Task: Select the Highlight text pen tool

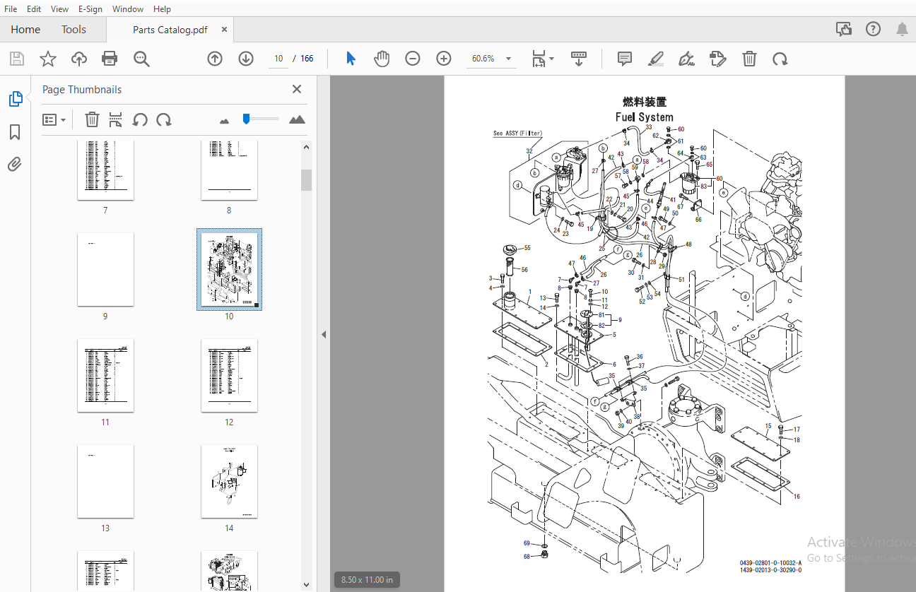Action: 655,59
